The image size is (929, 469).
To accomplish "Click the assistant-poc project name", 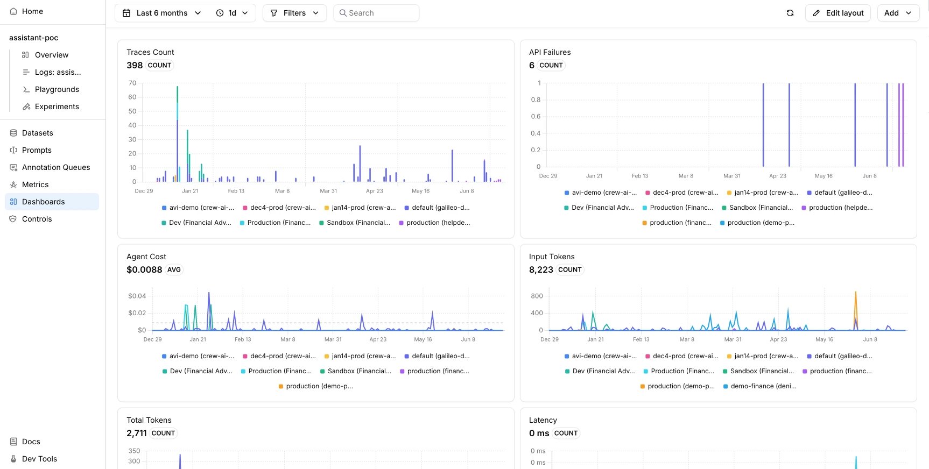I will click(x=33, y=38).
